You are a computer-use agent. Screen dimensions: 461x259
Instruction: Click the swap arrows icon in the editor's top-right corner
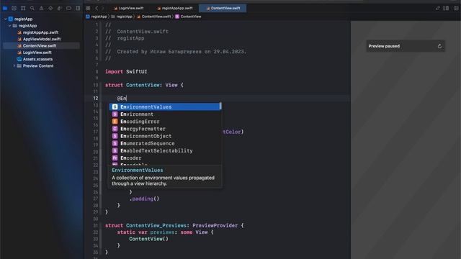point(438,8)
